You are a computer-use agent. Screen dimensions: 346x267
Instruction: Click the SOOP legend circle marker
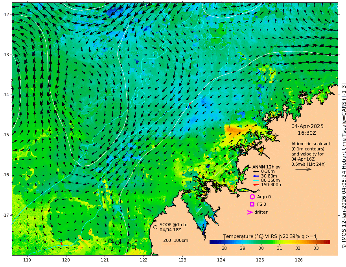pos(155,227)
